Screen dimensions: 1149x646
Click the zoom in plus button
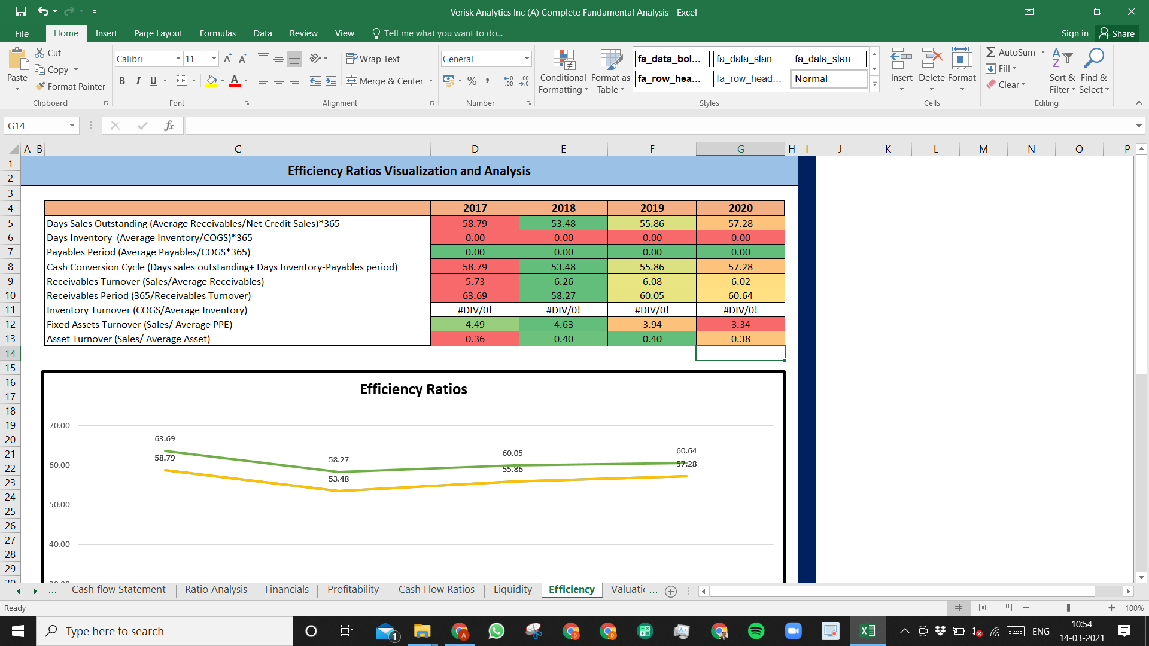tap(1112, 608)
